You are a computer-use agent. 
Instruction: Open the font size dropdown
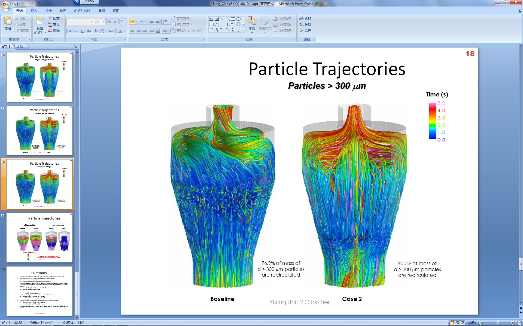[104, 21]
